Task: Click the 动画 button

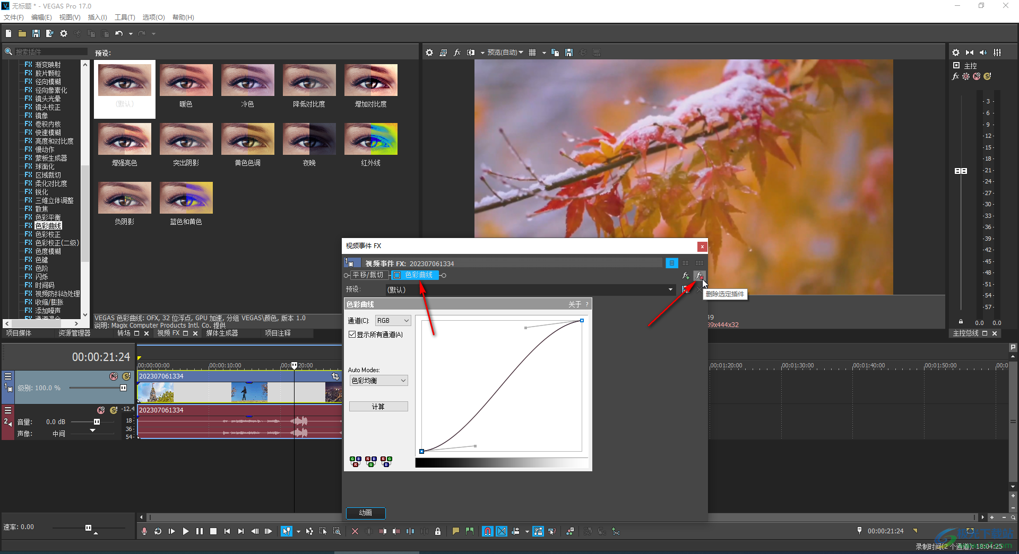Action: click(366, 513)
